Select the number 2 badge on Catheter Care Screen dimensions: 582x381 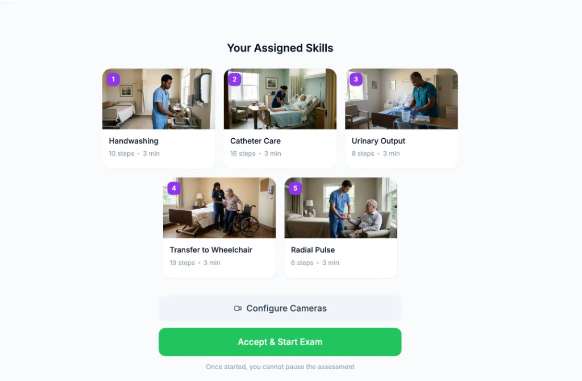pyautogui.click(x=234, y=80)
